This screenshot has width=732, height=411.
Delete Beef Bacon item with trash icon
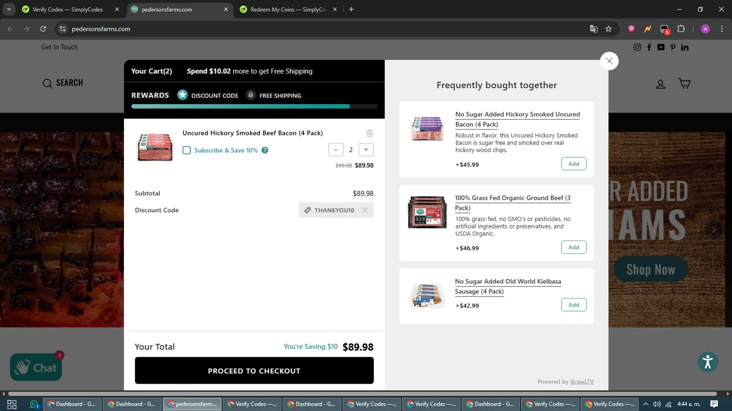pos(369,133)
